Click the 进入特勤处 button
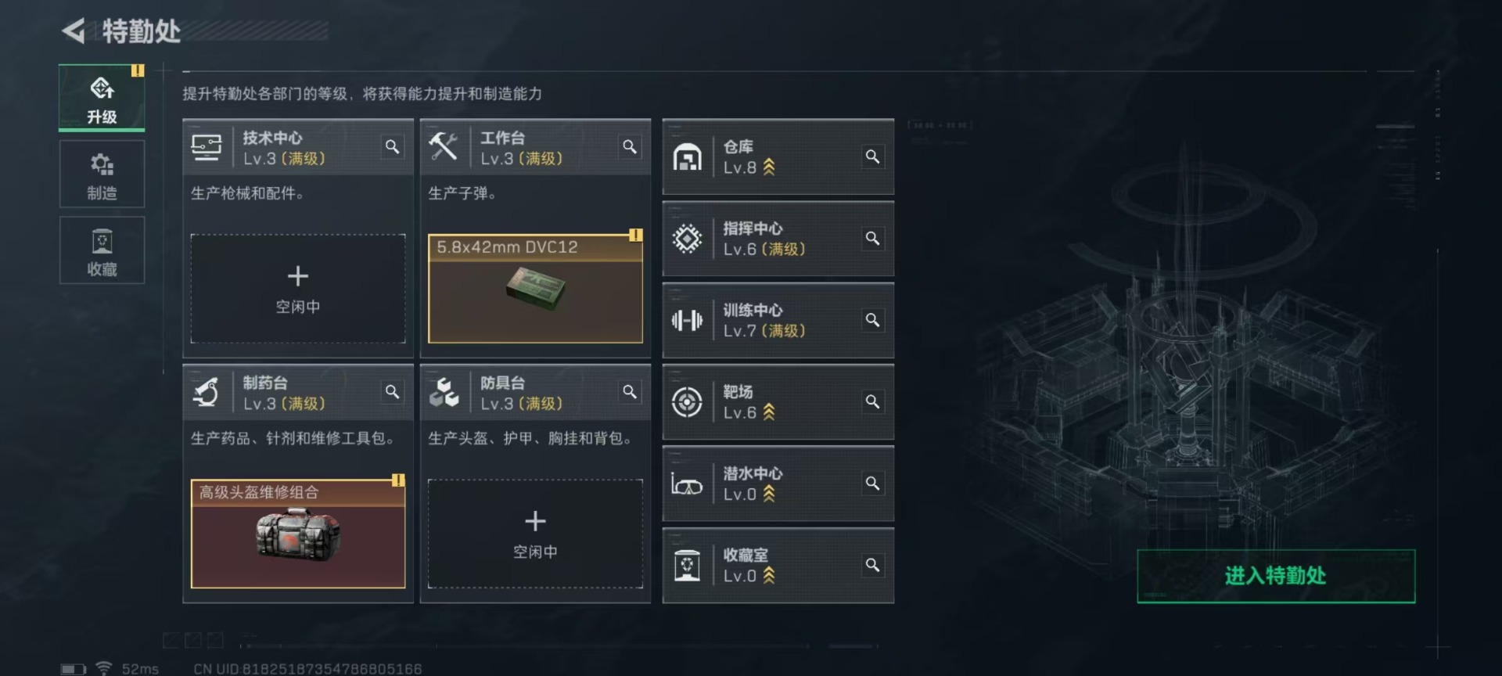The height and width of the screenshot is (676, 1502). click(x=1276, y=576)
